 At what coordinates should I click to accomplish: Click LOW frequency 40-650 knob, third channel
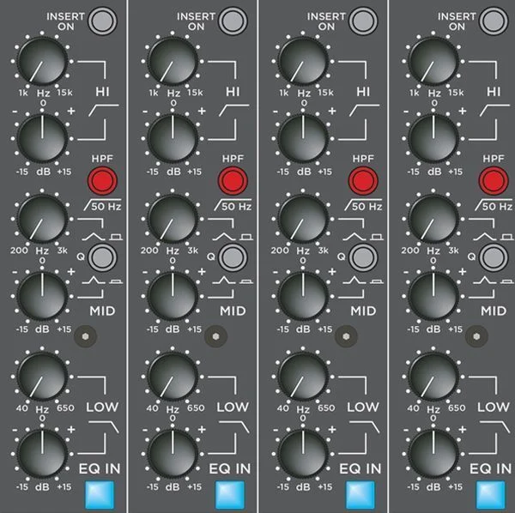pos(303,376)
